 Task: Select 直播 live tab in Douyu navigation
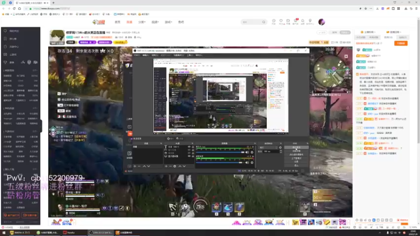[x=129, y=22]
